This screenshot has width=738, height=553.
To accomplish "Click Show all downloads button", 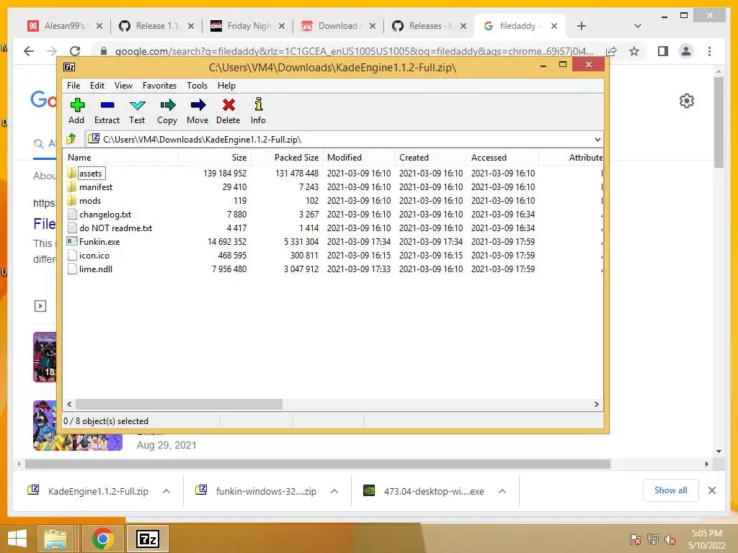I will (x=671, y=490).
